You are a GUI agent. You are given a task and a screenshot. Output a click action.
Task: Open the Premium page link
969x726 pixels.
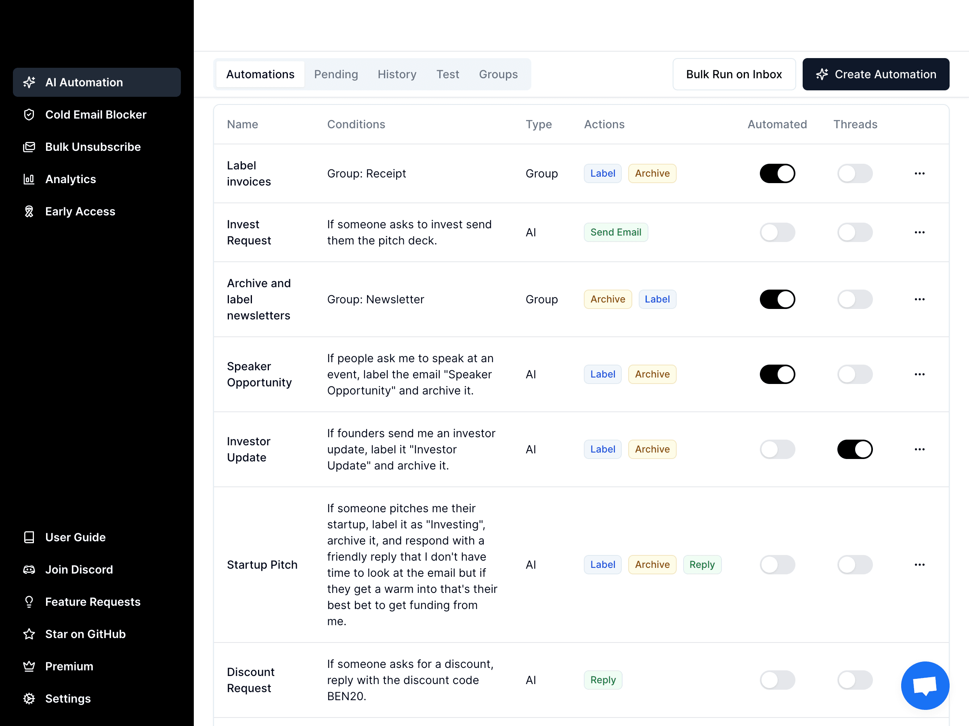(x=97, y=666)
